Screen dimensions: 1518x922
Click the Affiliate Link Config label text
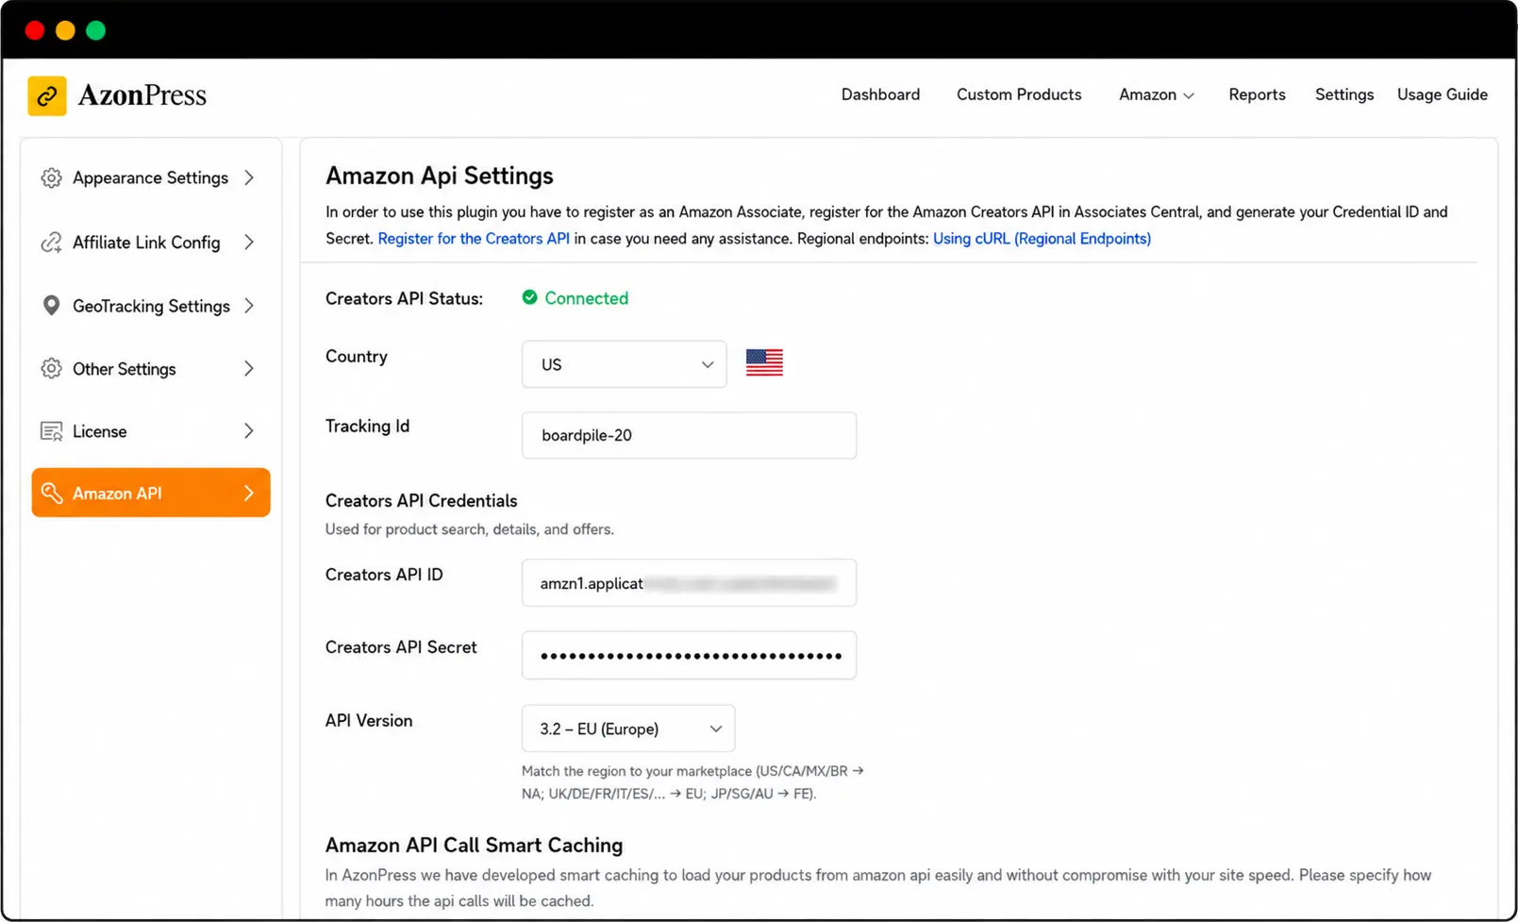pos(146,243)
